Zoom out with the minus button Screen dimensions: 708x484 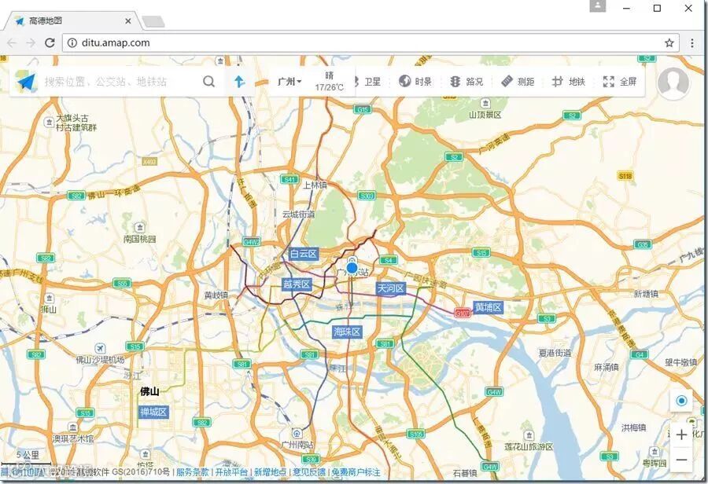pyautogui.click(x=681, y=459)
